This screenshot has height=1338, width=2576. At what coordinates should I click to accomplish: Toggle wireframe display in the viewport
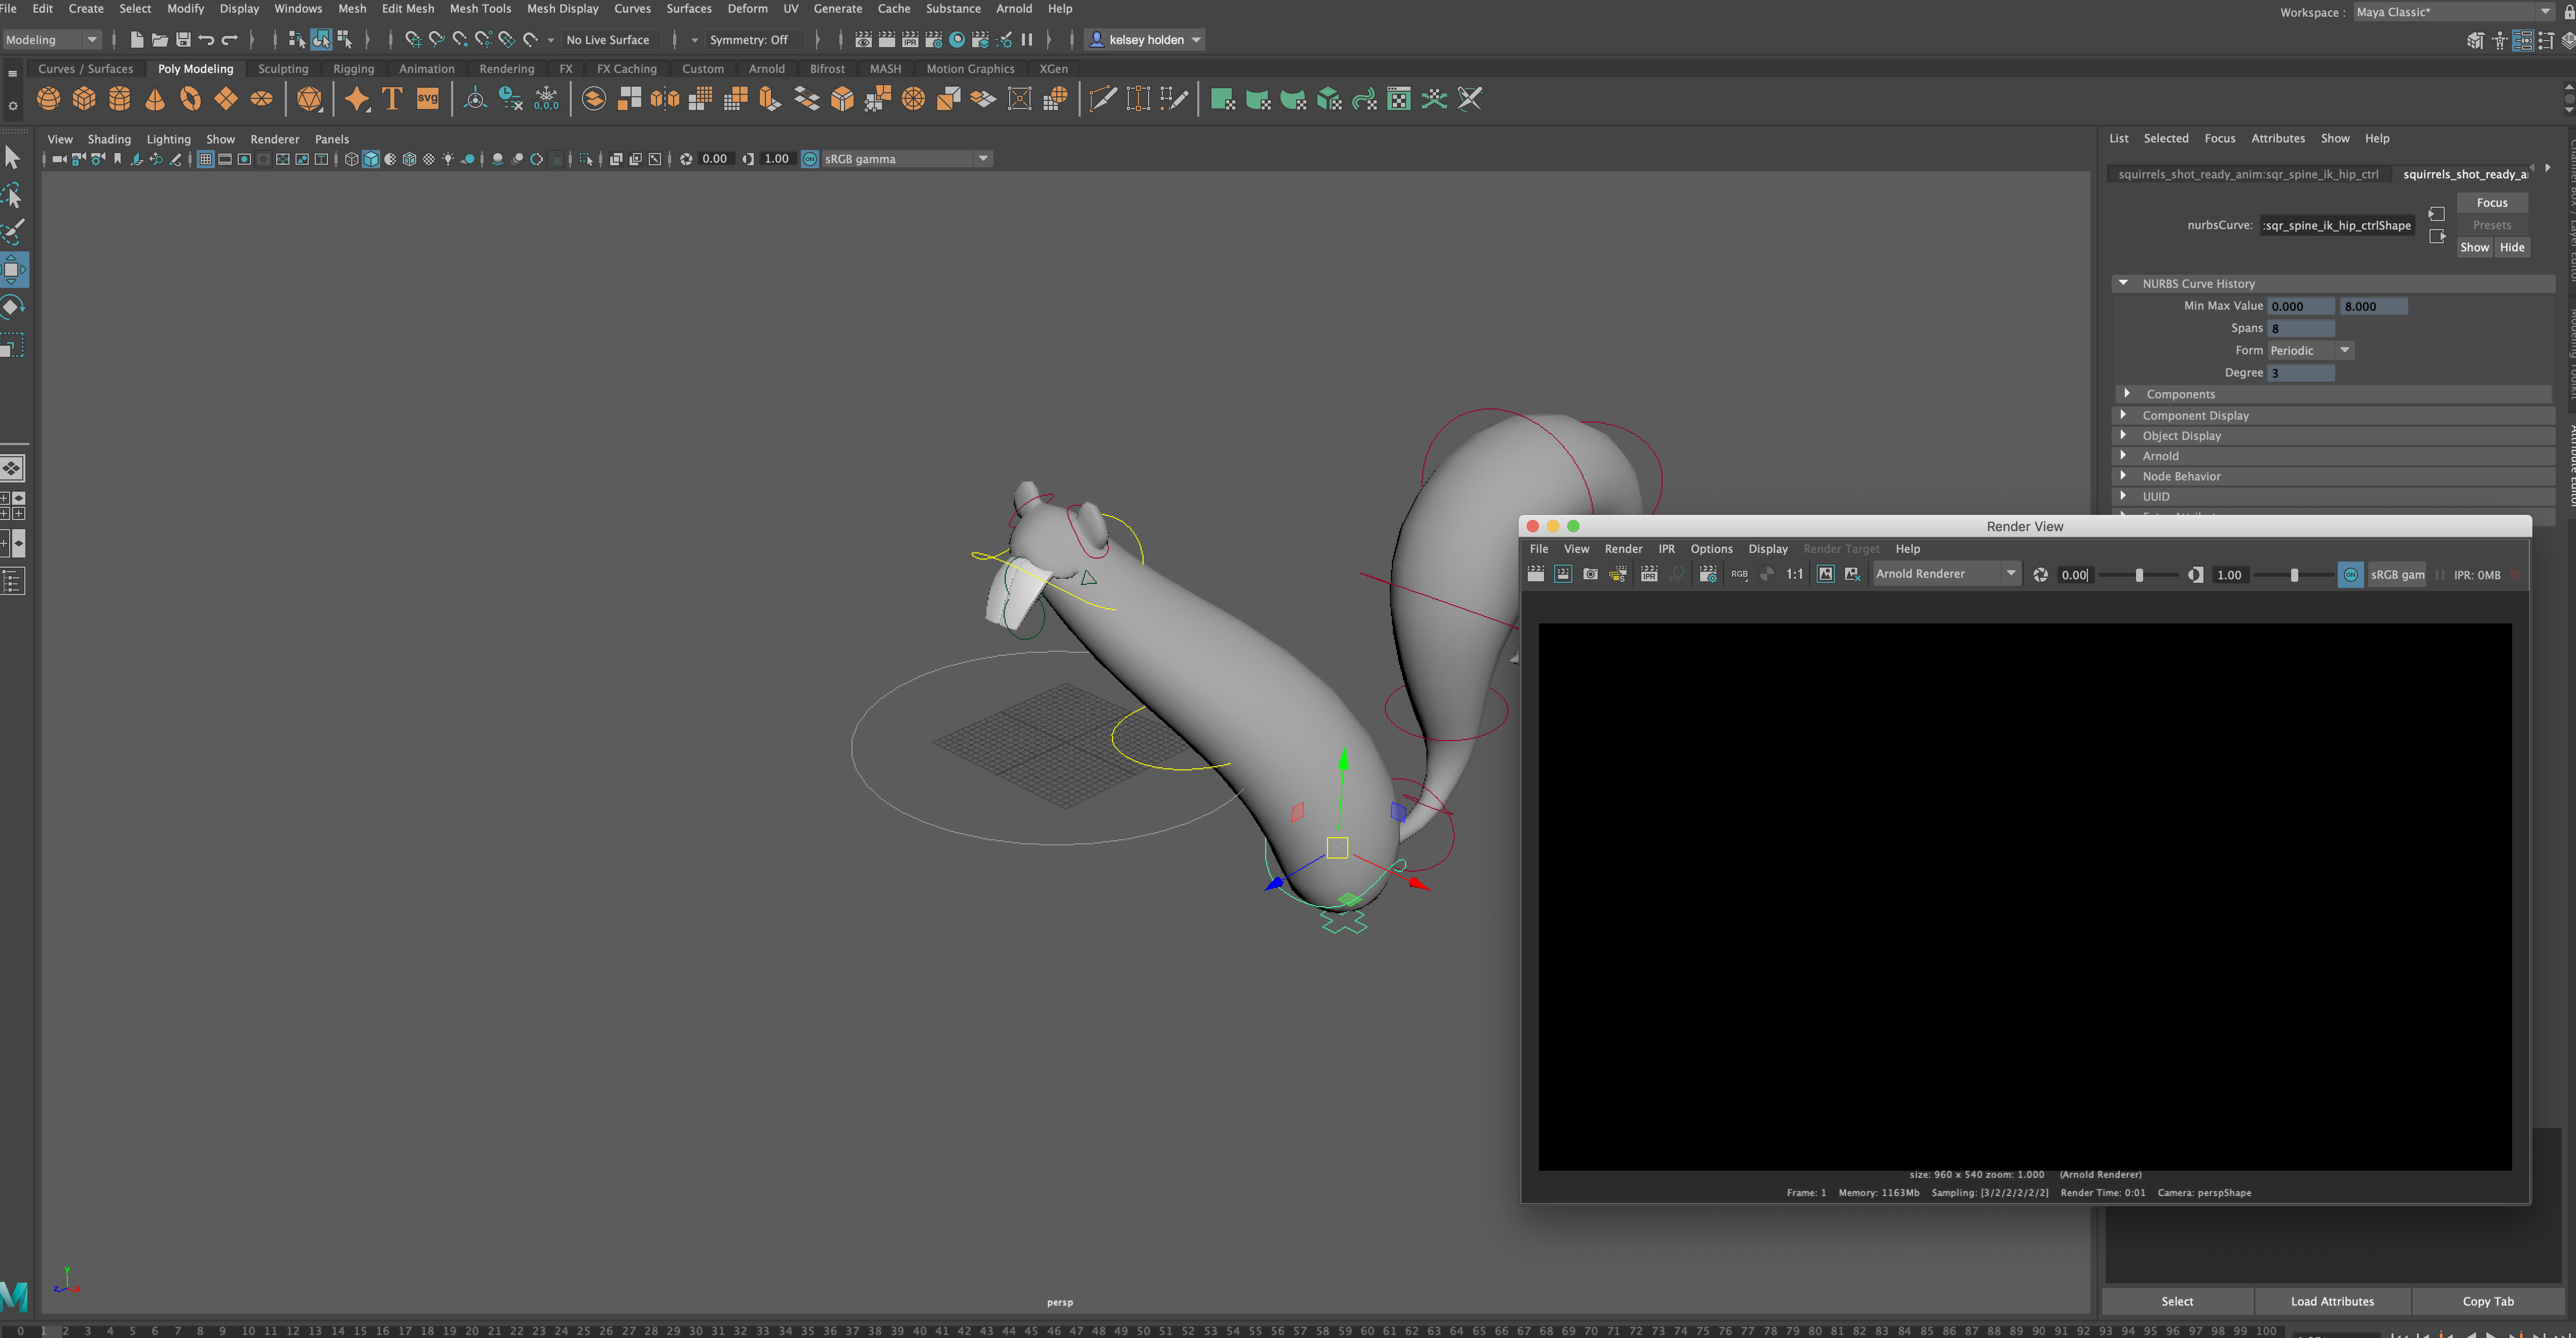pyautogui.click(x=351, y=159)
